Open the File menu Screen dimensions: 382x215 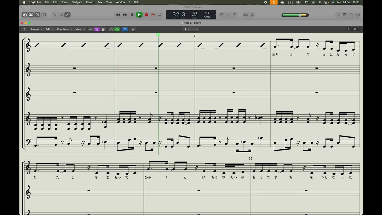coord(47,2)
